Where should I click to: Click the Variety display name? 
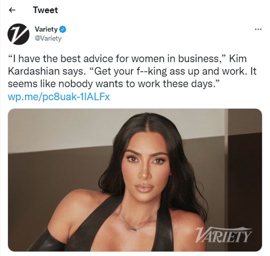(46, 29)
